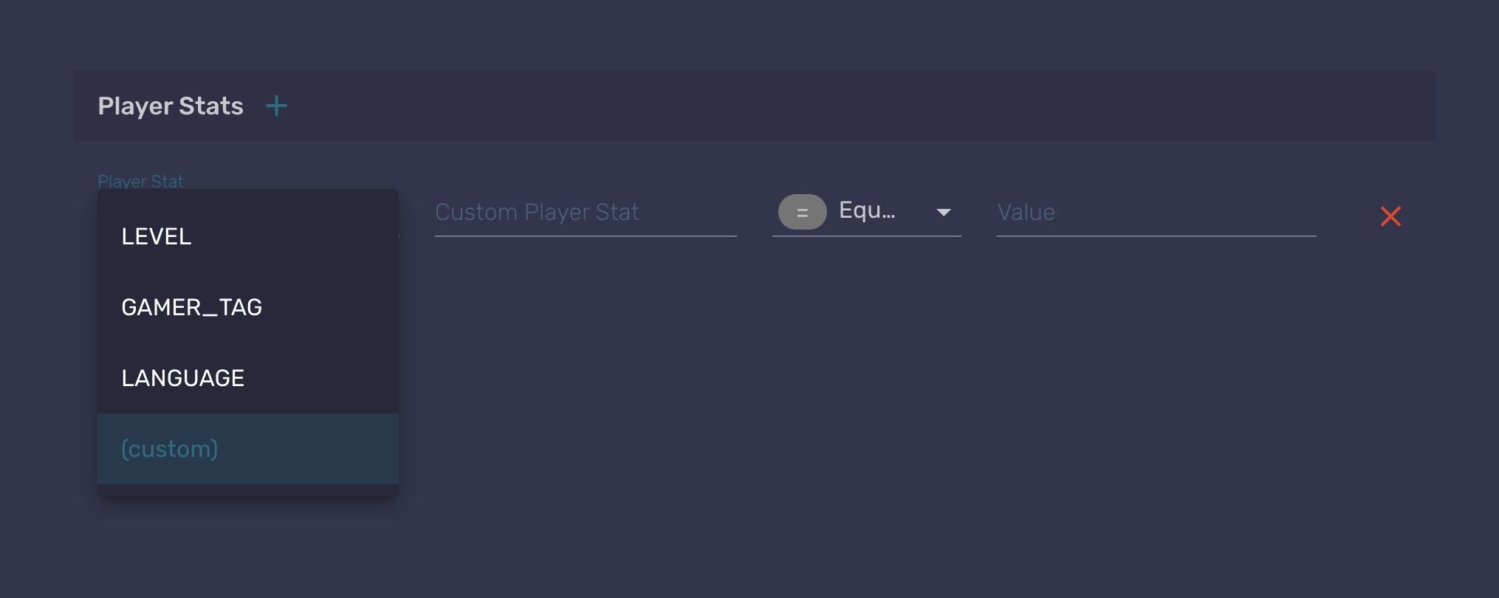Add a new Player Stats row
Image resolution: width=1499 pixels, height=598 pixels.
pyautogui.click(x=276, y=106)
